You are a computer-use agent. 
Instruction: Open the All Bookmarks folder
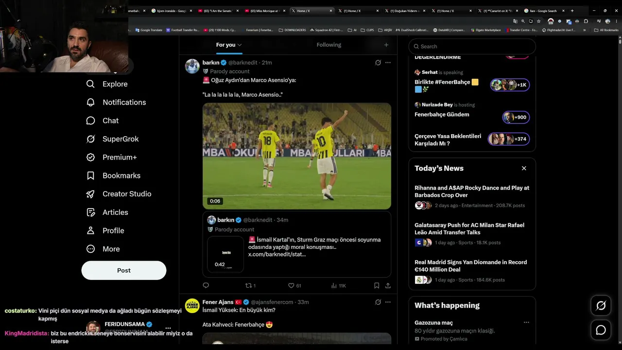tap(606, 30)
